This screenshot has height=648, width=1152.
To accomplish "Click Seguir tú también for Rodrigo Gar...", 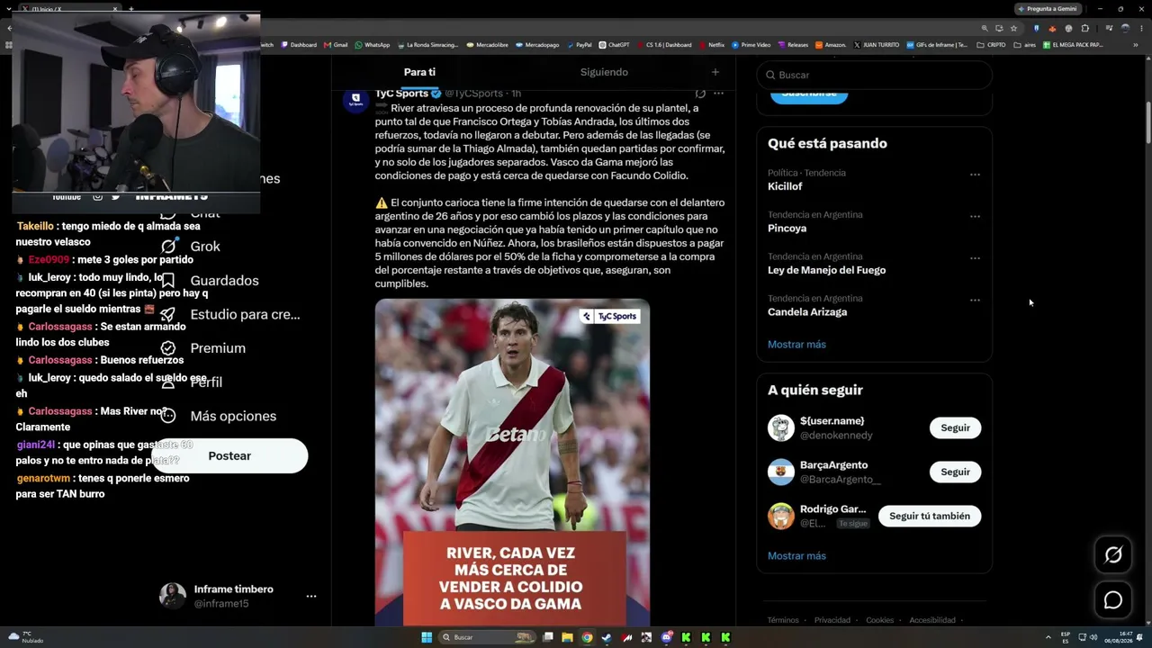I will [x=930, y=516].
